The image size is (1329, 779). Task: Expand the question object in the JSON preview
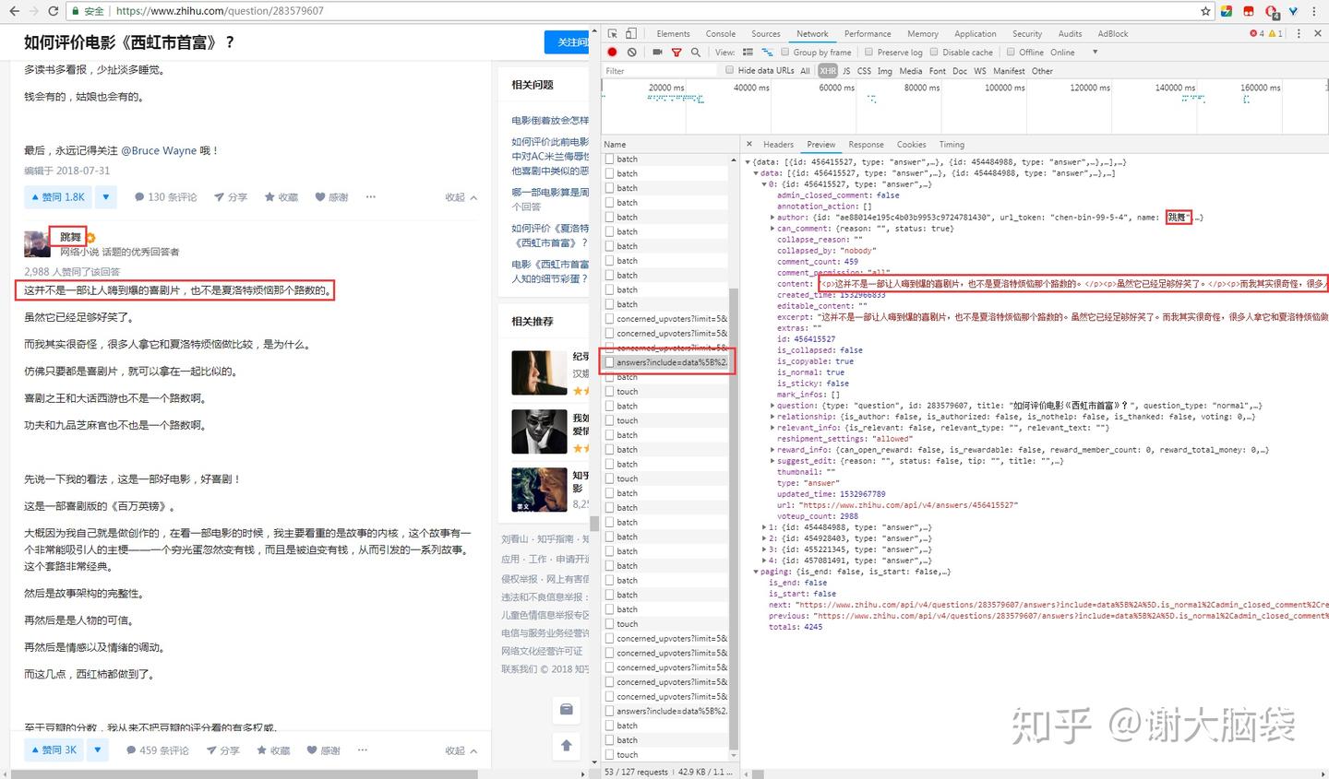pyautogui.click(x=773, y=405)
